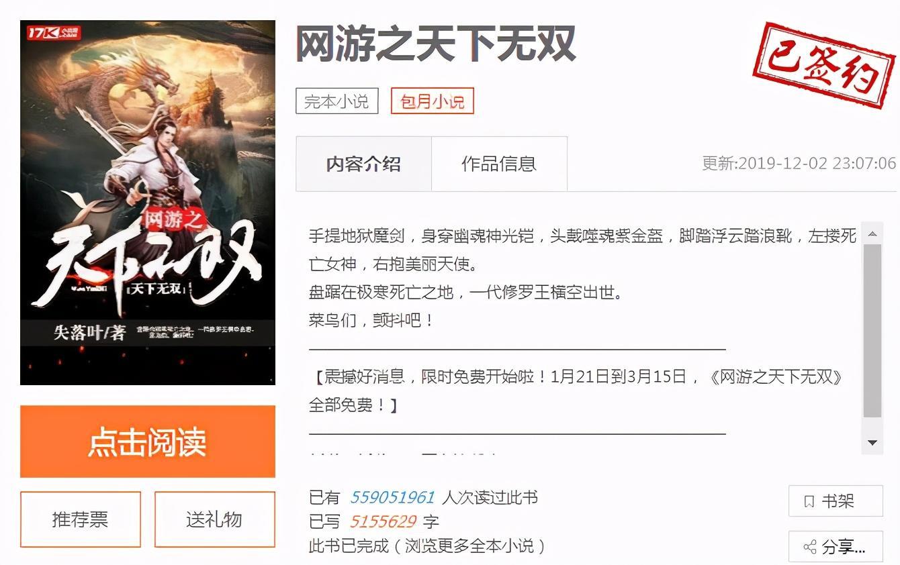The width and height of the screenshot is (900, 565).
Task: Click the share icon beside 分享
Action: [809, 548]
